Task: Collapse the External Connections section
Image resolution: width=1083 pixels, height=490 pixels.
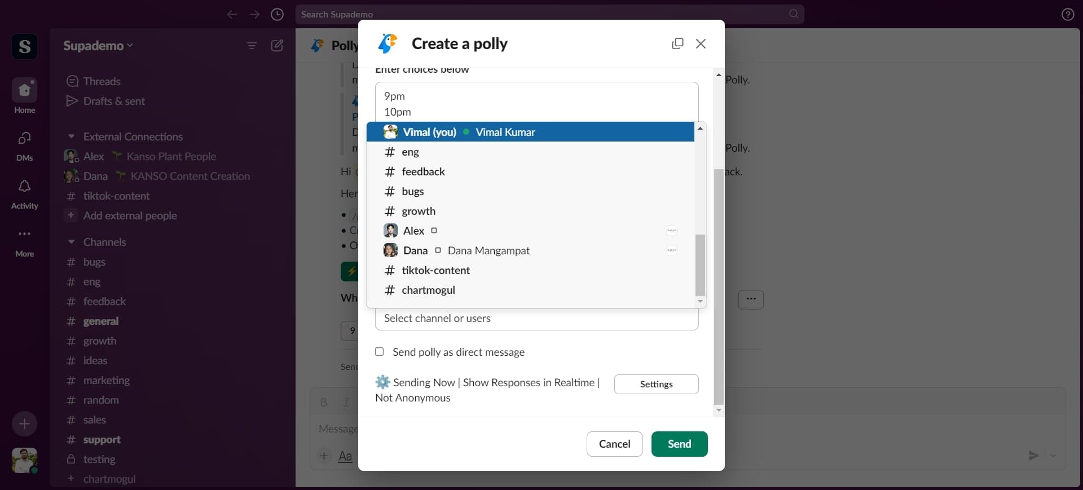Action: 72,136
